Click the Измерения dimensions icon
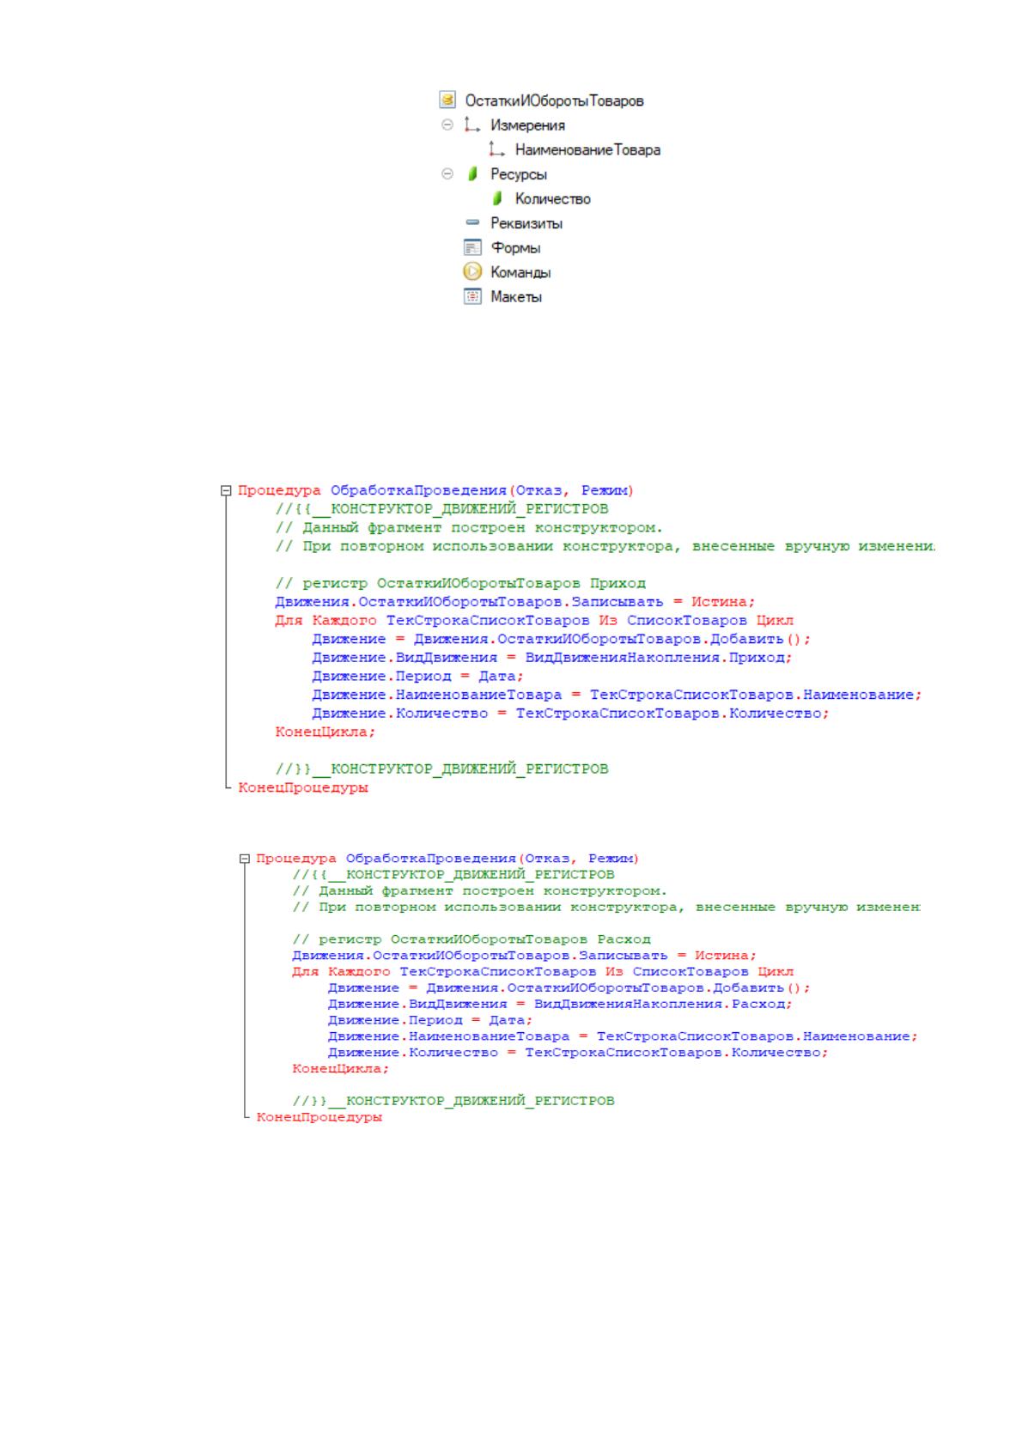 pyautogui.click(x=471, y=125)
